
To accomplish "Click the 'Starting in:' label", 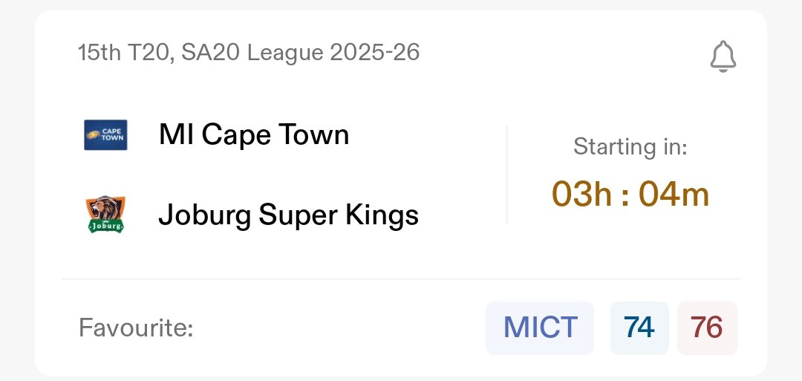I will [630, 147].
